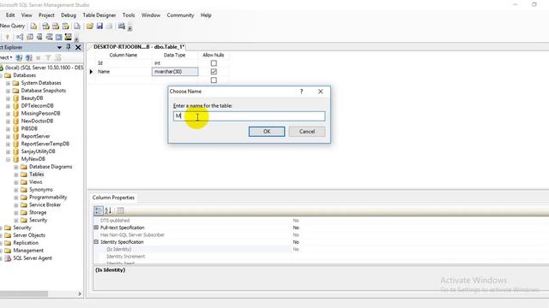
Task: Select the Column Properties tab
Action: tap(113, 198)
